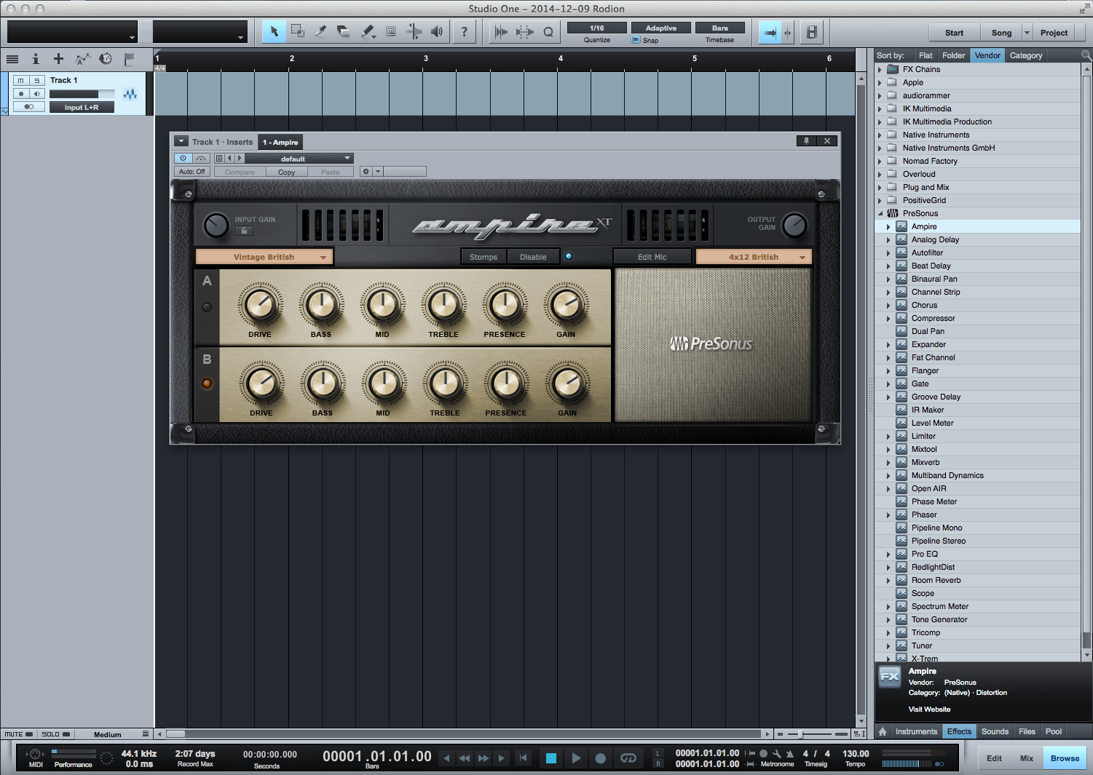Toggle the Loop button in transport
This screenshot has width=1093, height=775.
coord(628,758)
